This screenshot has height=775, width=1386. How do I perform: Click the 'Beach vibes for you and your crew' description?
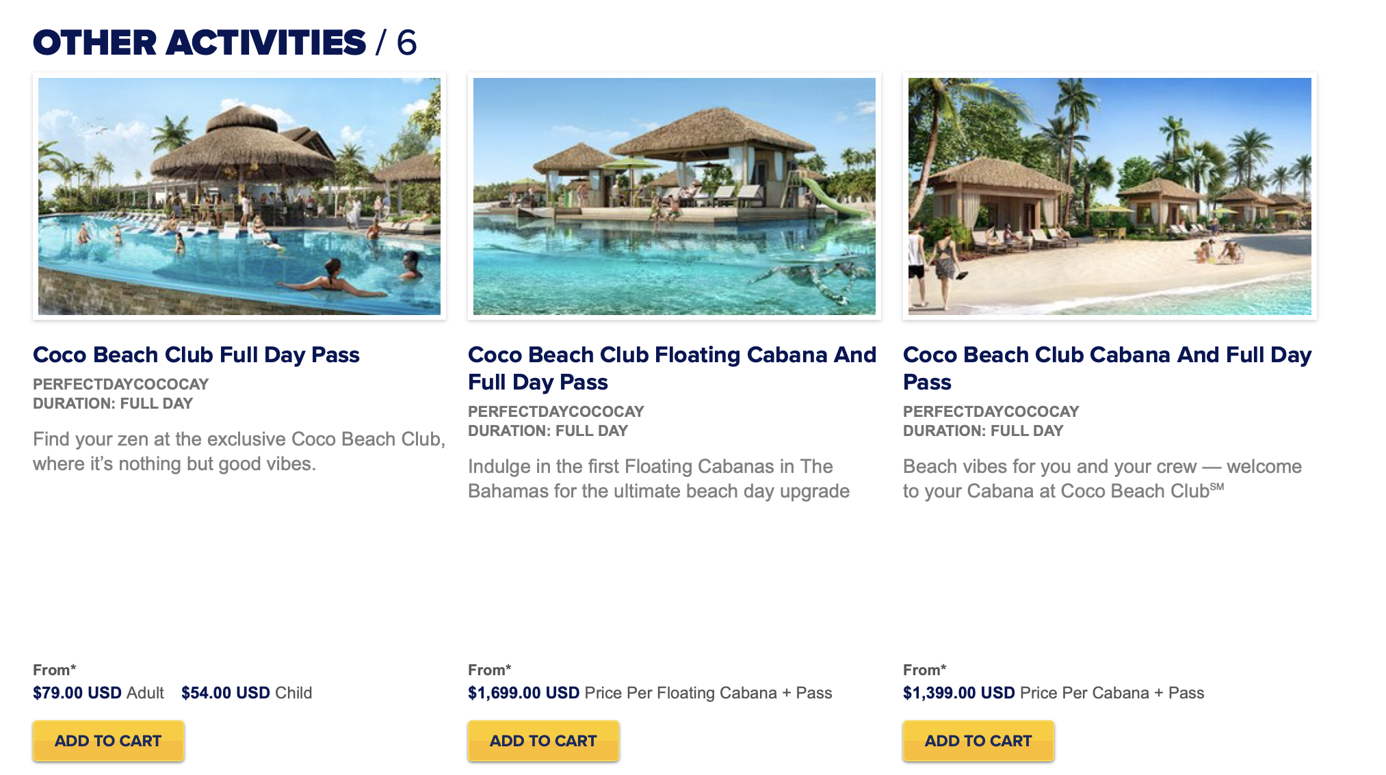(x=1103, y=478)
